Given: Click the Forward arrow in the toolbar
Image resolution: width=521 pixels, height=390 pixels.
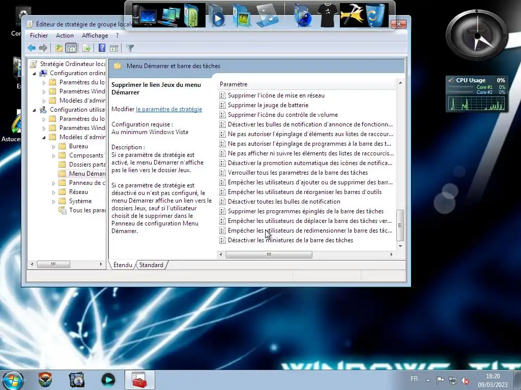Looking at the screenshot, I should [43, 48].
